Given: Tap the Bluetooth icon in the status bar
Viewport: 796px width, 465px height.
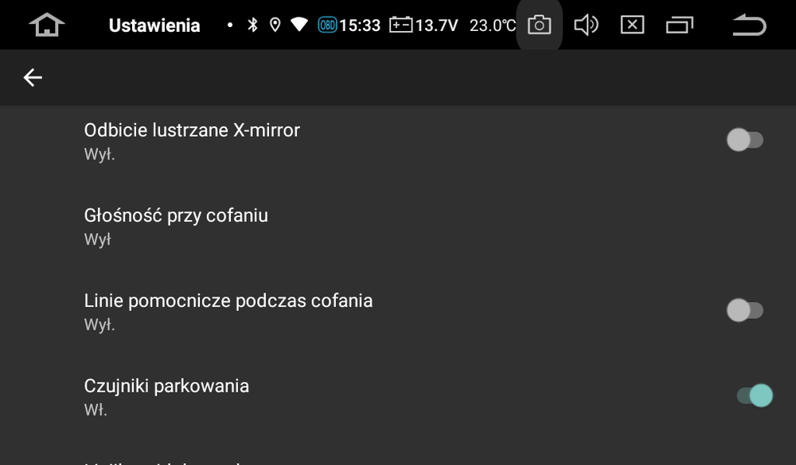Looking at the screenshot, I should coord(253,25).
